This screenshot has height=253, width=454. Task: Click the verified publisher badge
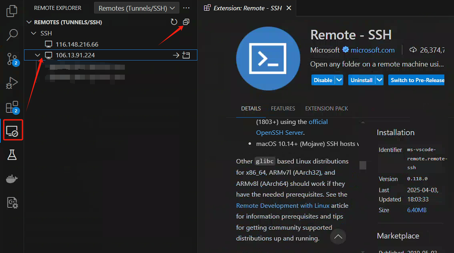345,50
